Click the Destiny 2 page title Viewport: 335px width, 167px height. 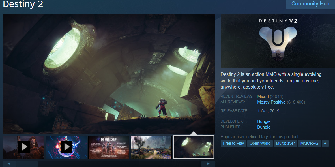23,4
